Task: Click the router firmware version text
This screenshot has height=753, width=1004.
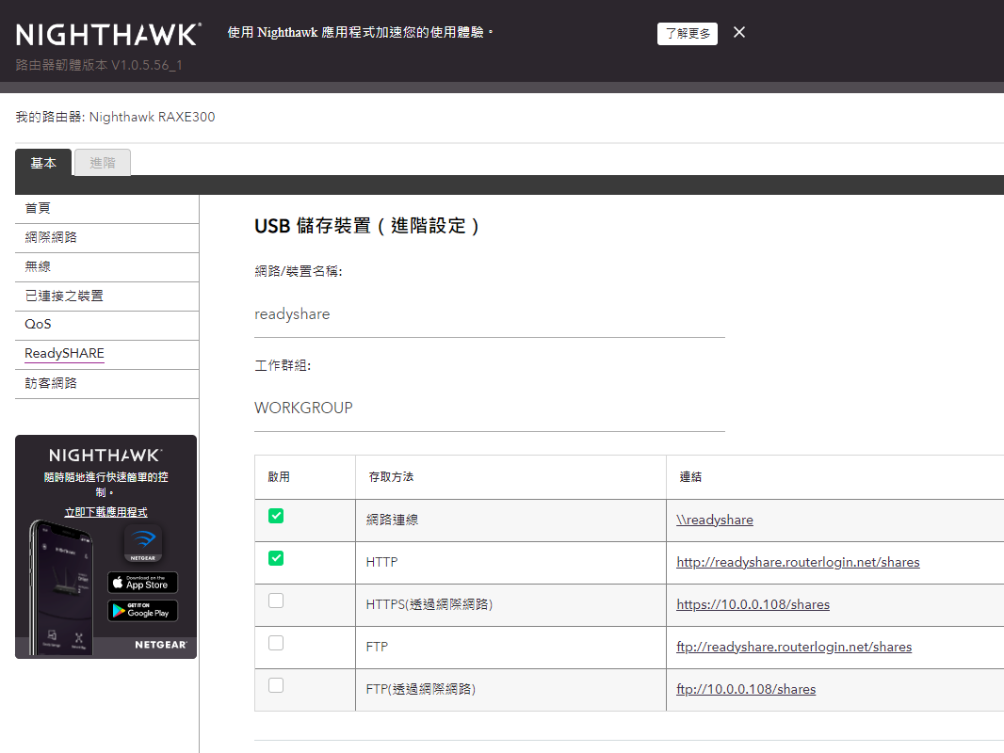Action: pos(99,65)
